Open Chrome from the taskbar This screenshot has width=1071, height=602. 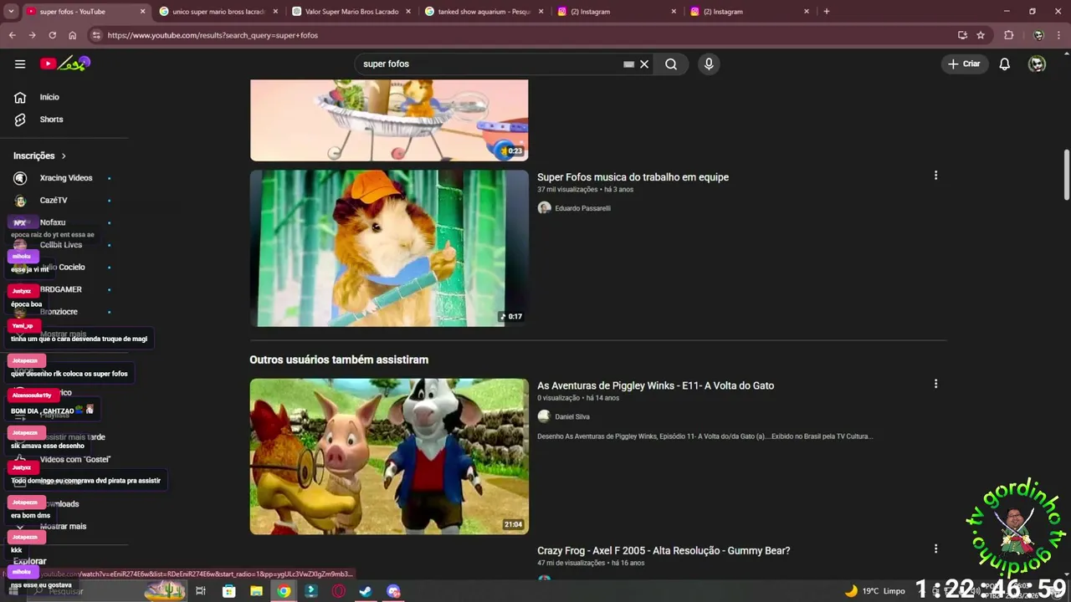click(284, 591)
